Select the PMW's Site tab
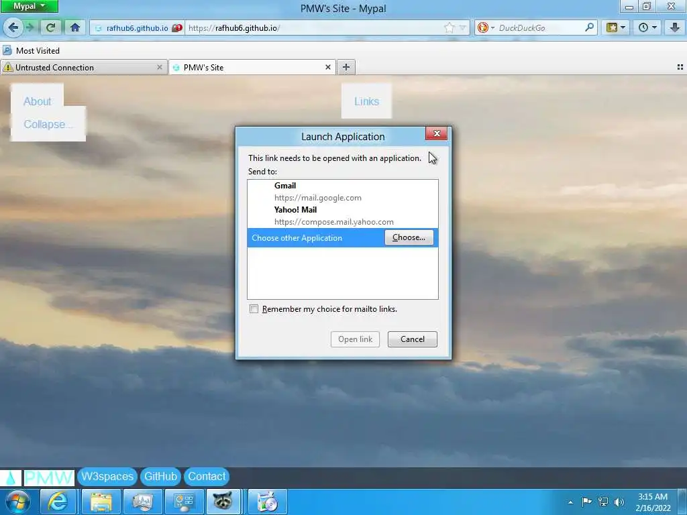This screenshot has width=687, height=515. pos(252,68)
